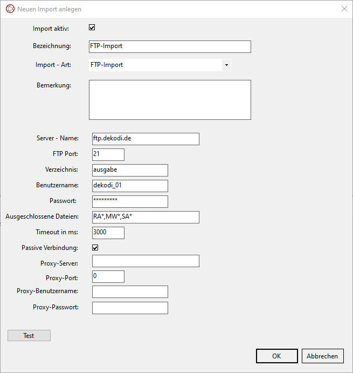353x373 pixels.
Task: Disable the Passive Verbindung checkbox
Action: (x=95, y=248)
